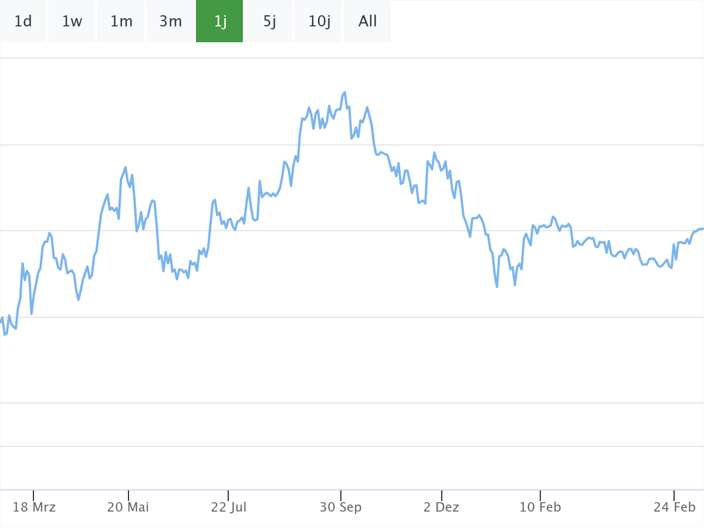Click the 10 Feb axis label
Viewport: 704px width, 528px height.
(540, 507)
